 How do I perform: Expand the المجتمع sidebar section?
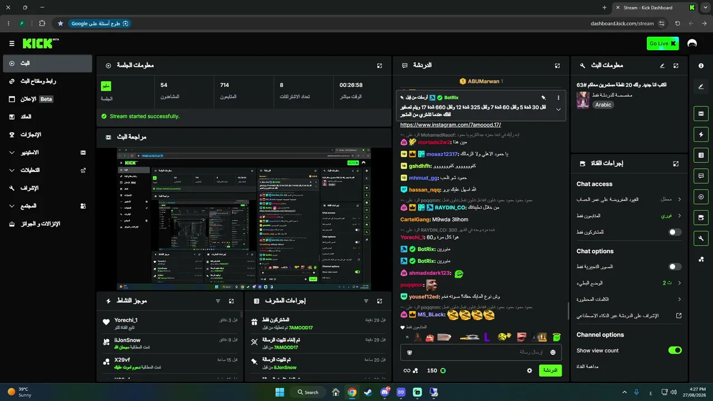pyautogui.click(x=47, y=206)
